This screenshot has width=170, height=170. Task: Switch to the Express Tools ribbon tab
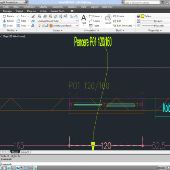(57, 11)
